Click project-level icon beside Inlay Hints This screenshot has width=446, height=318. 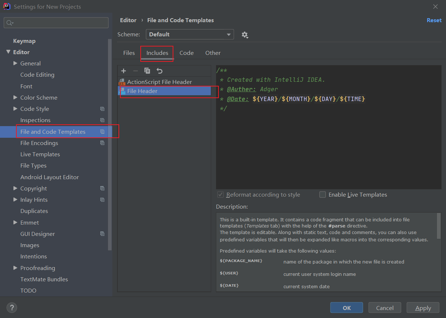[x=102, y=200]
